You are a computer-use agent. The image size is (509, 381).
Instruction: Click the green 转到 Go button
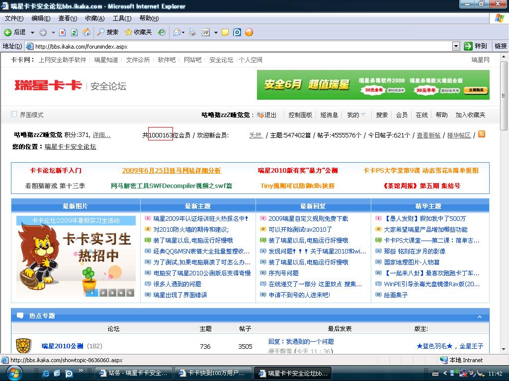point(476,46)
